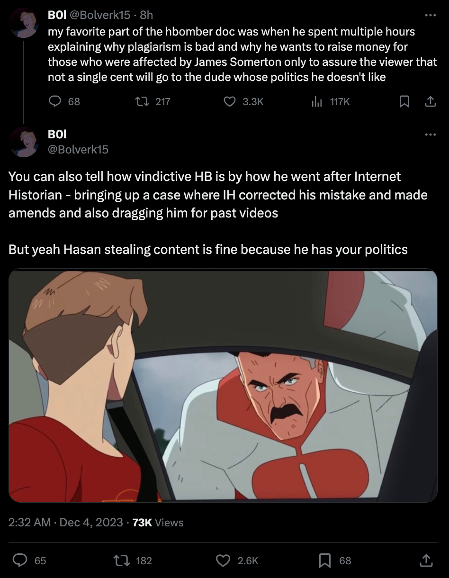Open the 8h timestamp of first tweet

tap(146, 15)
